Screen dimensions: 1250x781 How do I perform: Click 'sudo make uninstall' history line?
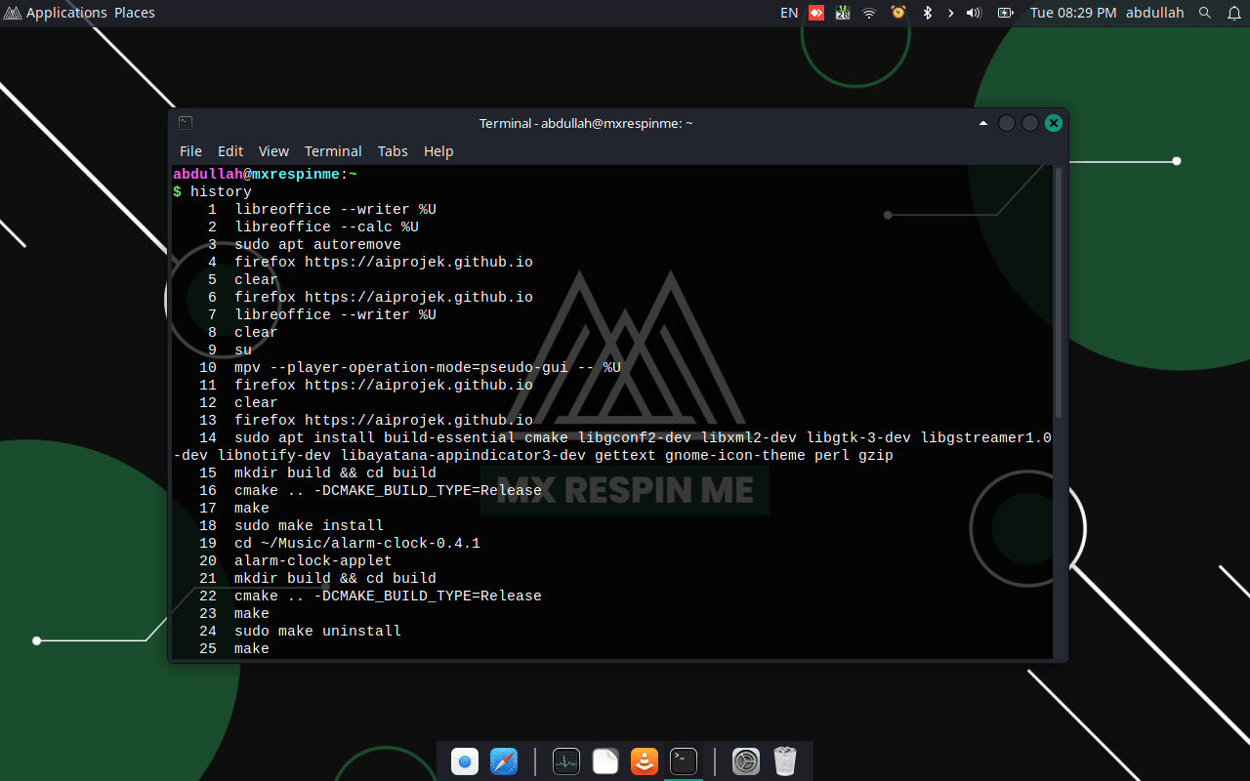(317, 632)
